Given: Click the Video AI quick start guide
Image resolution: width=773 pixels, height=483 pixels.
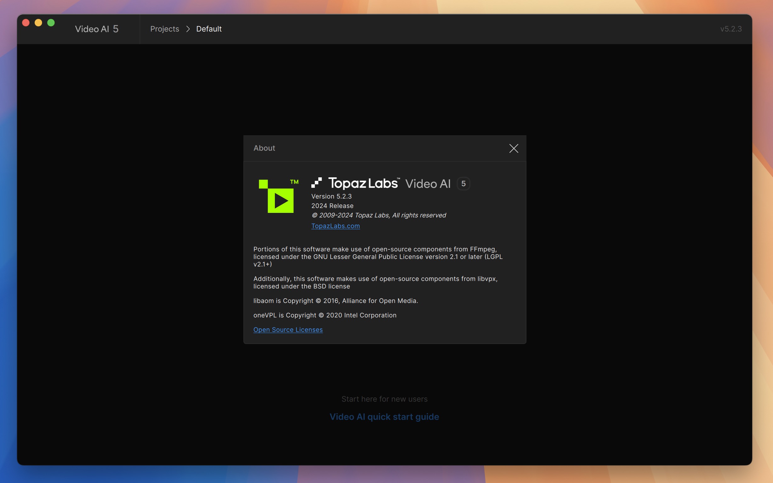Looking at the screenshot, I should point(384,417).
